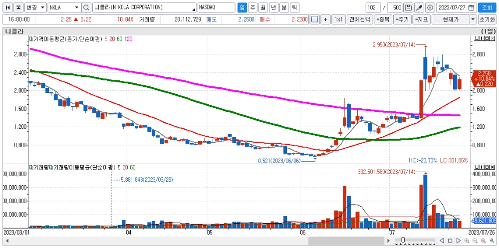Click the floppy-disk save icon

(x=408, y=7)
